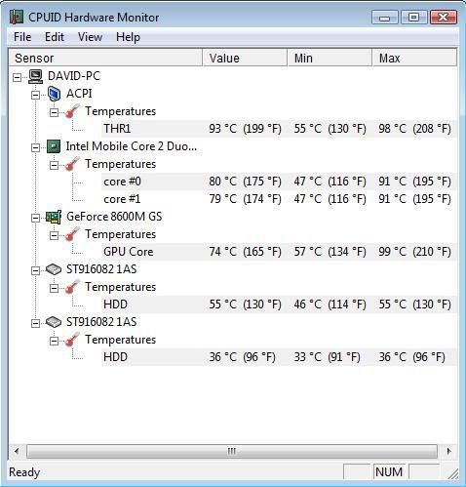The width and height of the screenshot is (466, 487).
Task: Click the Sensor column header
Action: [105, 58]
